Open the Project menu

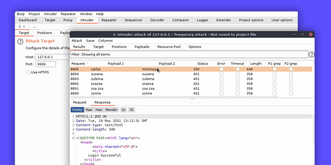pyautogui.click(x=34, y=14)
